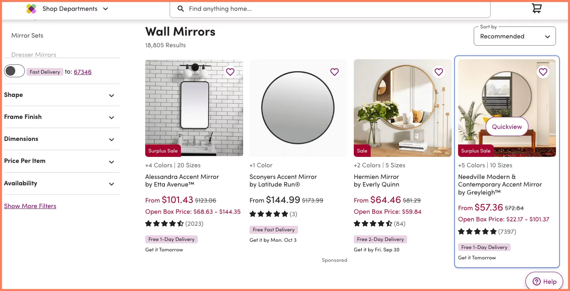Favorite the Alessandra Accent Mirror

click(230, 72)
